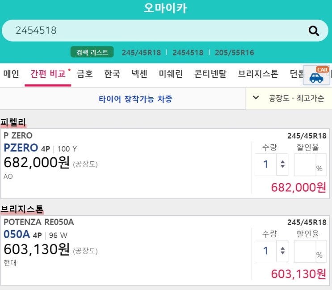332x290 pixels.
Task: Open the 메인 tab
Action: coord(11,74)
